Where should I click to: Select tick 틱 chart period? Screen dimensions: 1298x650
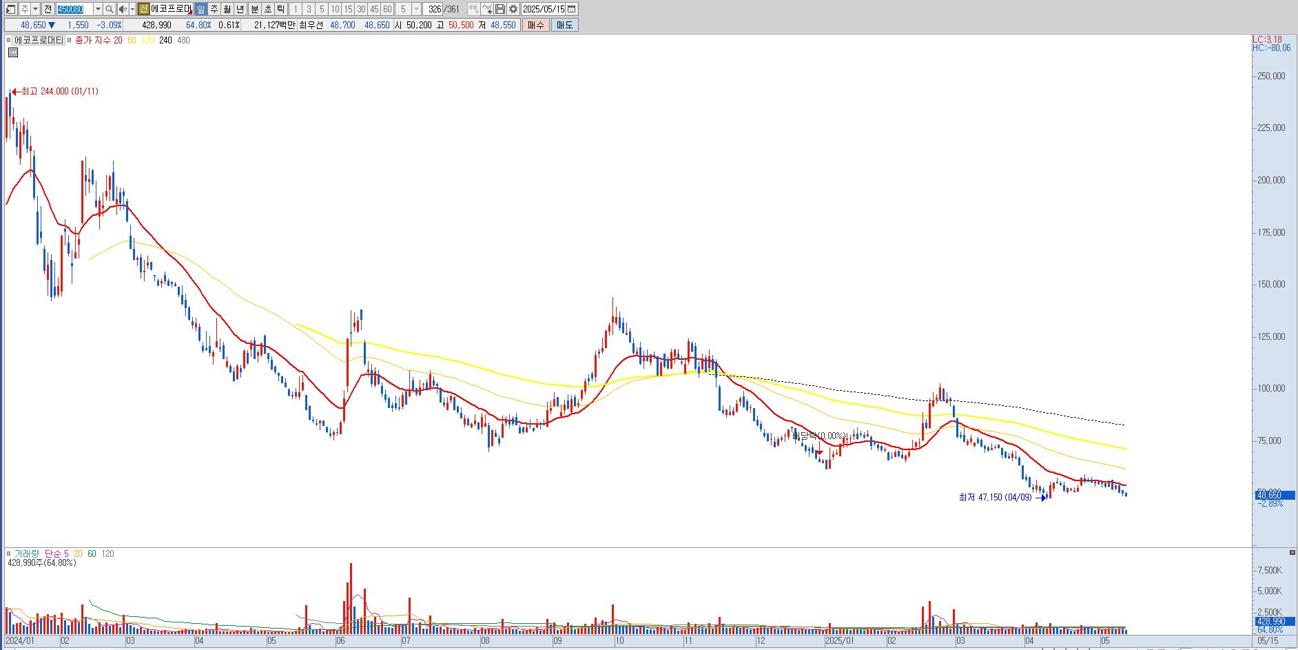point(281,9)
